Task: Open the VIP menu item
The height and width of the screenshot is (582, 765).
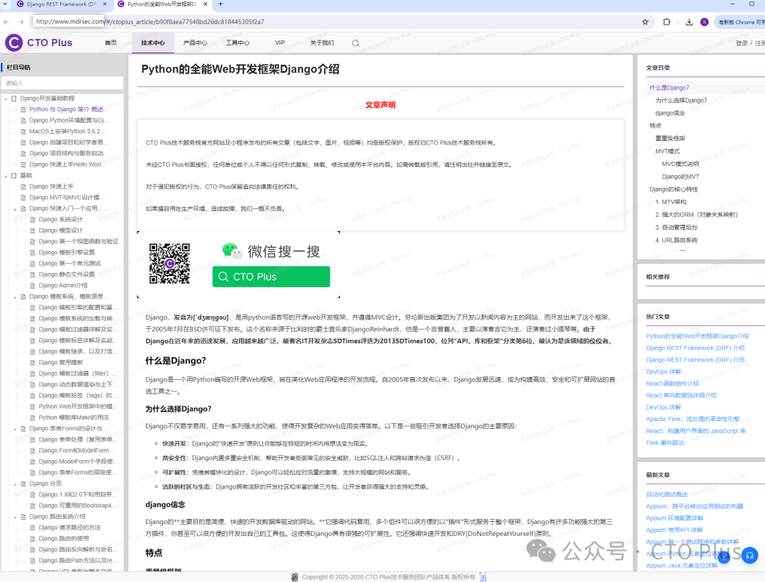Action: (280, 43)
